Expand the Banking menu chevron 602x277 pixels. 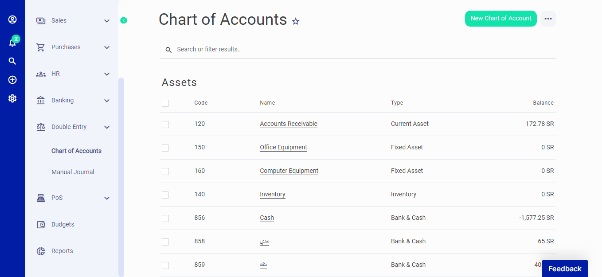(x=106, y=100)
